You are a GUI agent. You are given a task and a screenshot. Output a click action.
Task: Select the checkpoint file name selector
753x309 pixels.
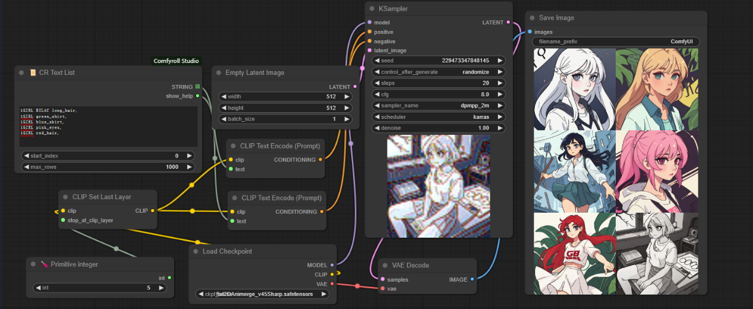(x=262, y=294)
